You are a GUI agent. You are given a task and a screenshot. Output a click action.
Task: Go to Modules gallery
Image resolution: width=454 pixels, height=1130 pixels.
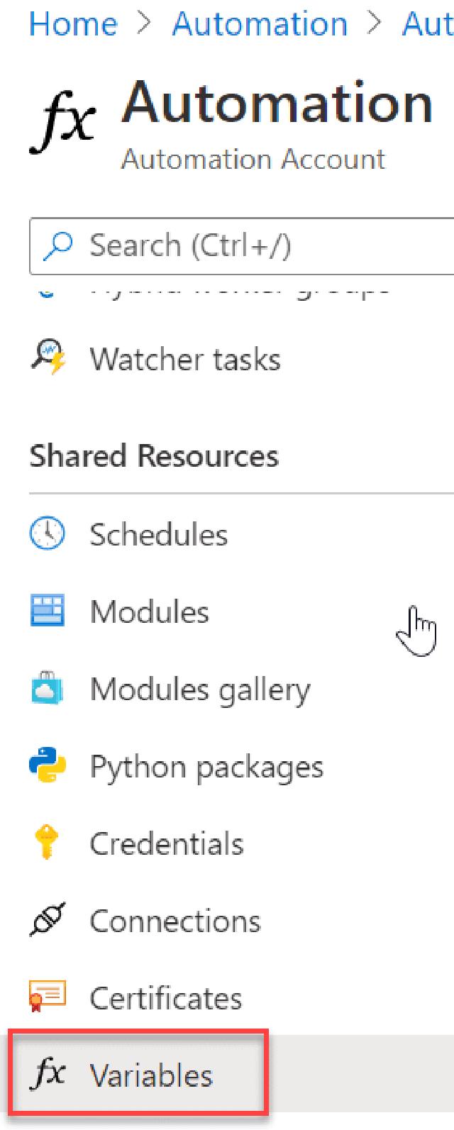[x=199, y=689]
